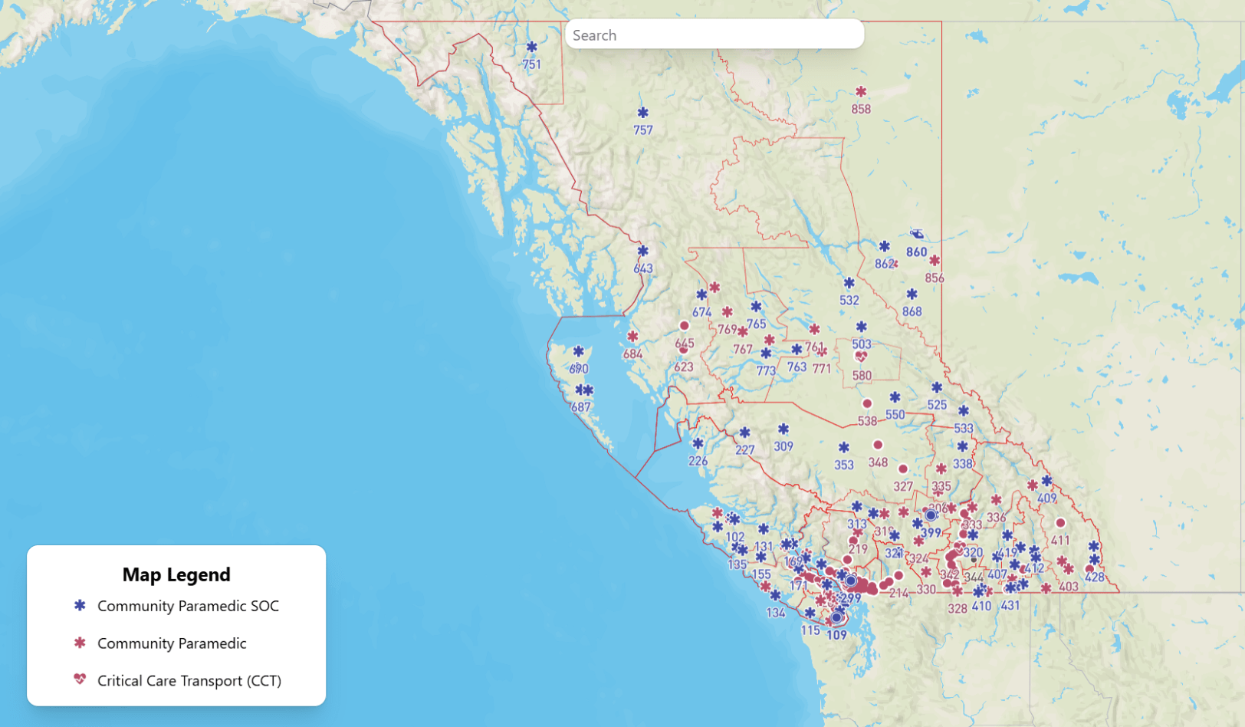Toggle the Community Paramedic legend entry
The height and width of the screenshot is (727, 1245).
coord(172,643)
